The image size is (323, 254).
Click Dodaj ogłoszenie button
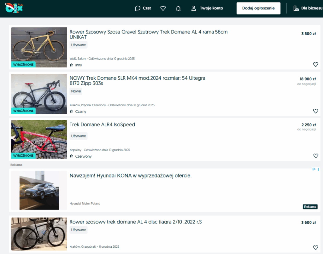(x=258, y=8)
